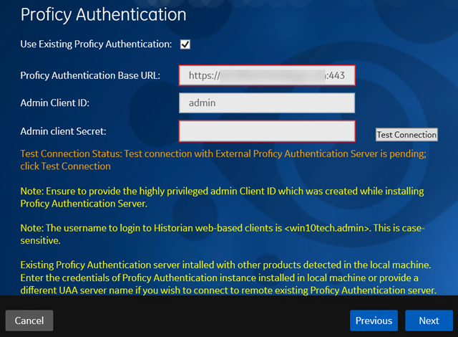Image resolution: width=458 pixels, height=337 pixels.
Task: Click the Admin client Secret field
Action: pos(267,131)
